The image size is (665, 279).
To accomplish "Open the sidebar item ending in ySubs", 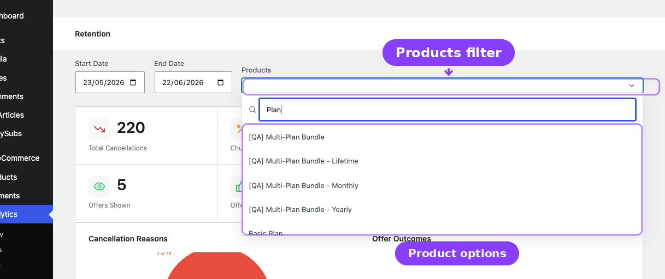I will click(26, 134).
